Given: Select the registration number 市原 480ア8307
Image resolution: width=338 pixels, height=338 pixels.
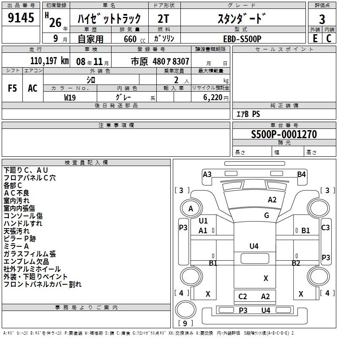Looking at the screenshot, I should pyautogui.click(x=160, y=61).
